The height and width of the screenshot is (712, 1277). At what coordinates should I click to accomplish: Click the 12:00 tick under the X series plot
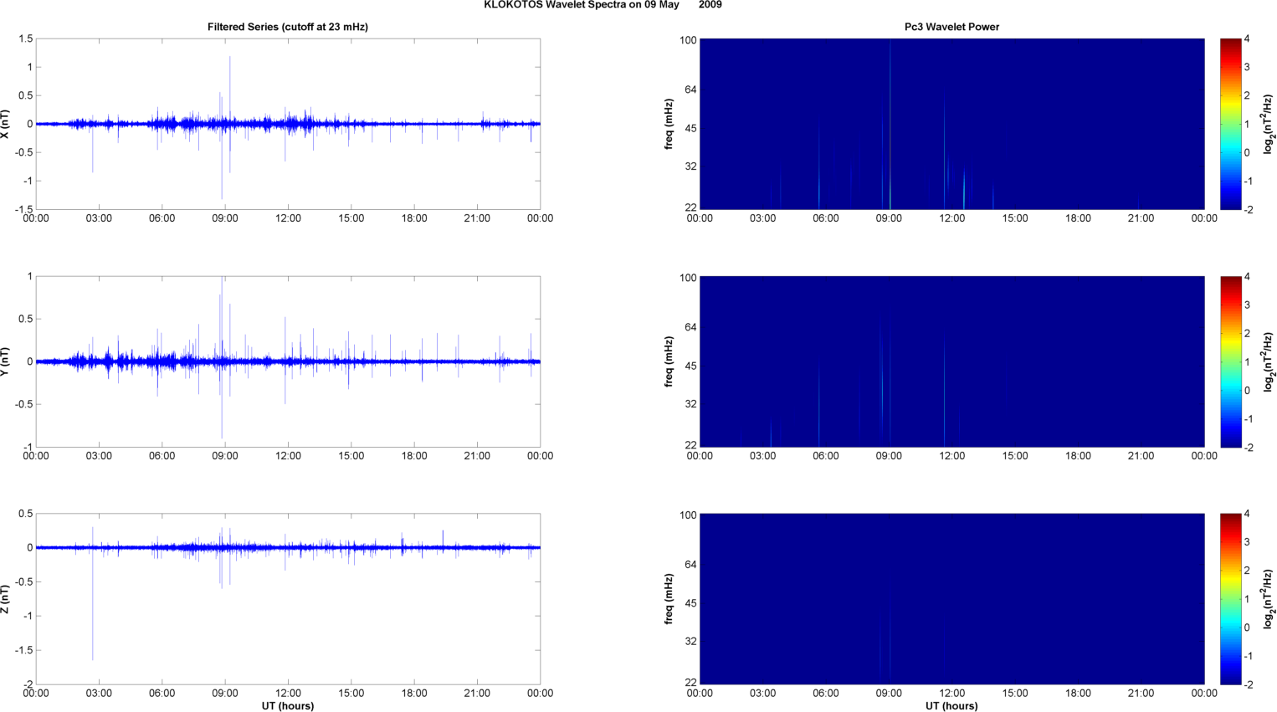[x=288, y=218]
